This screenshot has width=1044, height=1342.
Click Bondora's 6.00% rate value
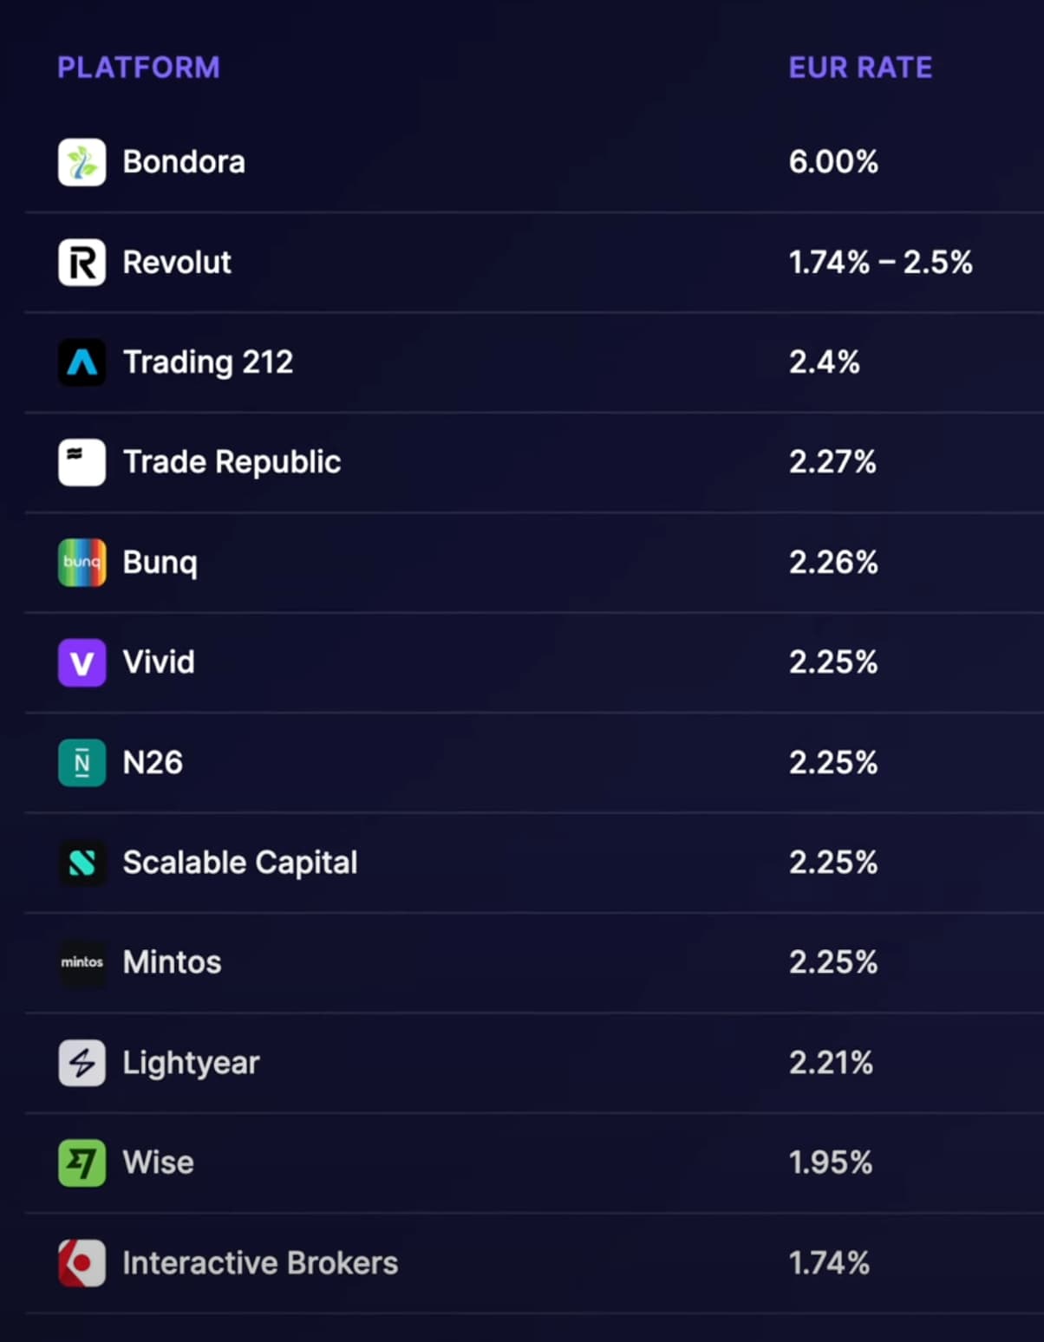(x=833, y=162)
